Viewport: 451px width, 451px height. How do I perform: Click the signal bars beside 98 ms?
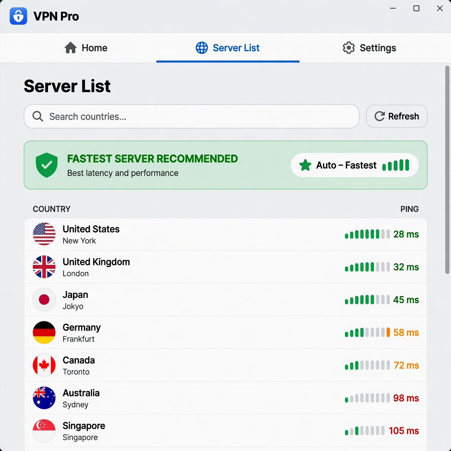click(367, 398)
